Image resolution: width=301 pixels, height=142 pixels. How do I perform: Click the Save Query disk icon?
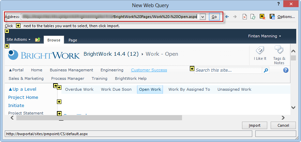point(272,17)
